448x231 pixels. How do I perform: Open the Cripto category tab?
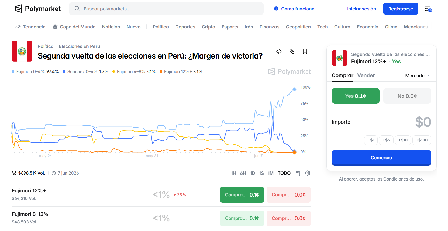point(208,27)
